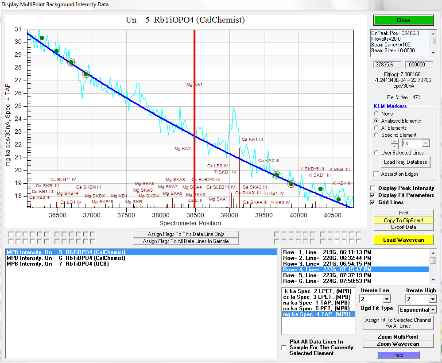Click the Export Data button

(x=403, y=227)
